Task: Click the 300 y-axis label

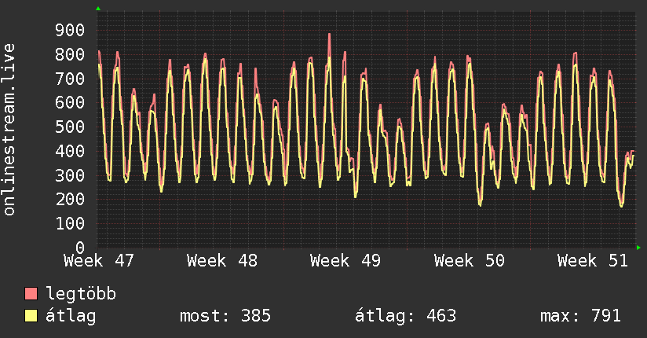Action: pyautogui.click(x=70, y=175)
